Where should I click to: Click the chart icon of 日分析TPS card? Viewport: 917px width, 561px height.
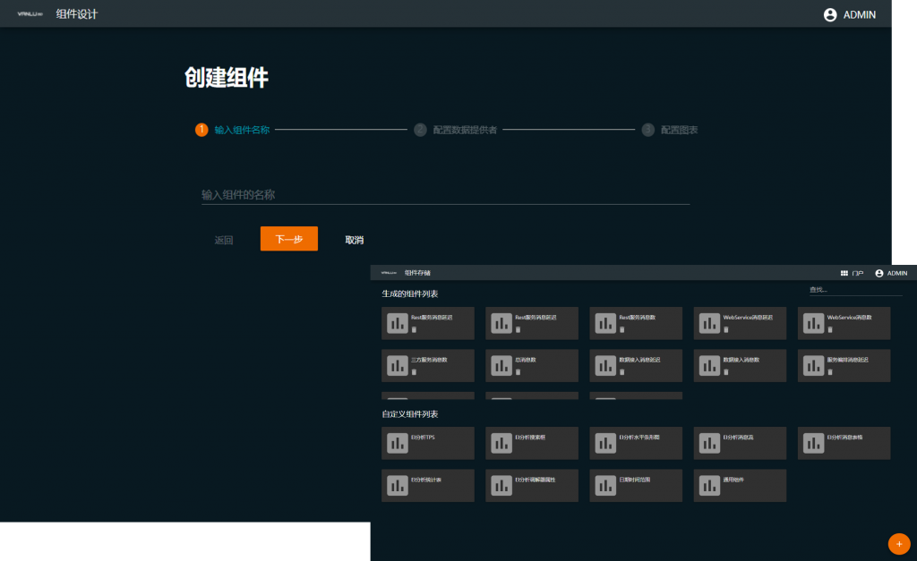point(398,443)
